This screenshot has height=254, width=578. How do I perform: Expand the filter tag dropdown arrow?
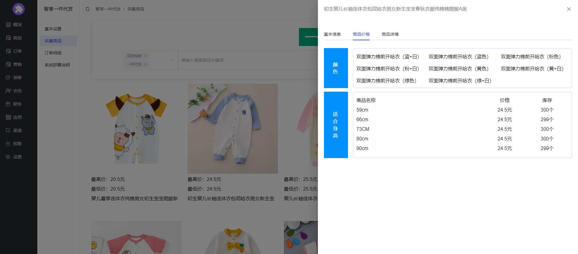pyautogui.click(x=172, y=60)
